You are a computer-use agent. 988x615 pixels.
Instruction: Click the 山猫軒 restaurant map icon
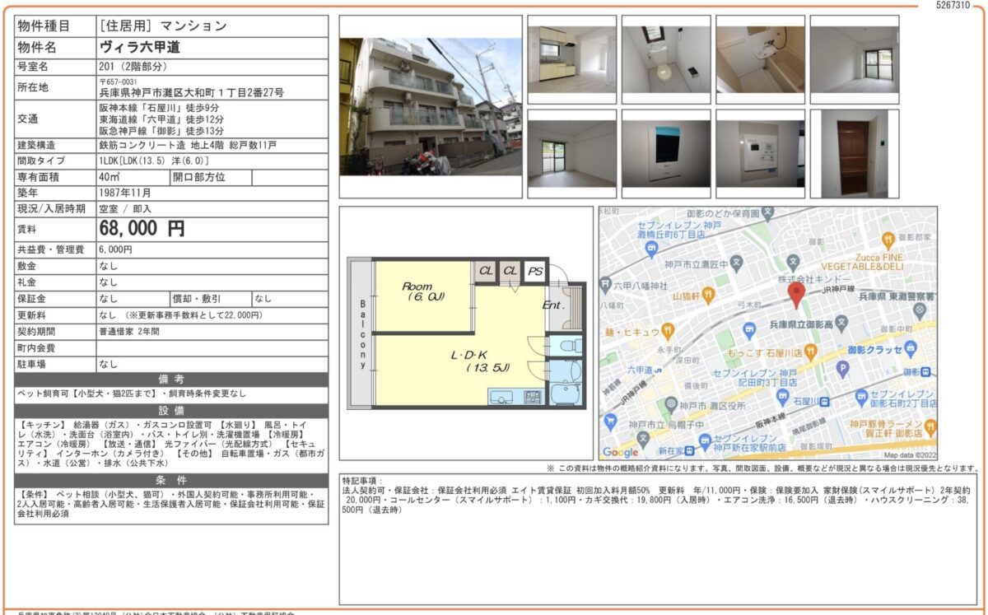tap(709, 295)
